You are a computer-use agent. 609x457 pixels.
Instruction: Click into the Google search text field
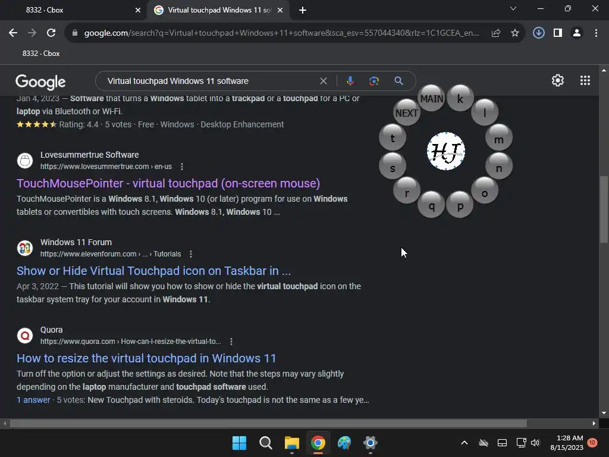tap(210, 81)
